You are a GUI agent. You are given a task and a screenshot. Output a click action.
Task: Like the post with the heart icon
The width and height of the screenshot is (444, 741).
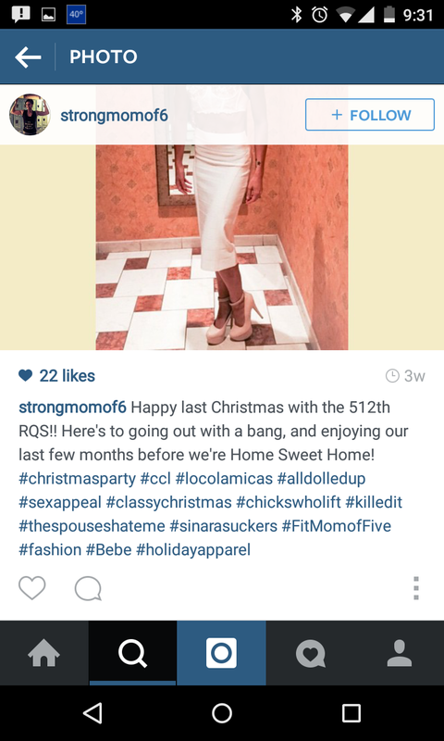click(x=32, y=588)
